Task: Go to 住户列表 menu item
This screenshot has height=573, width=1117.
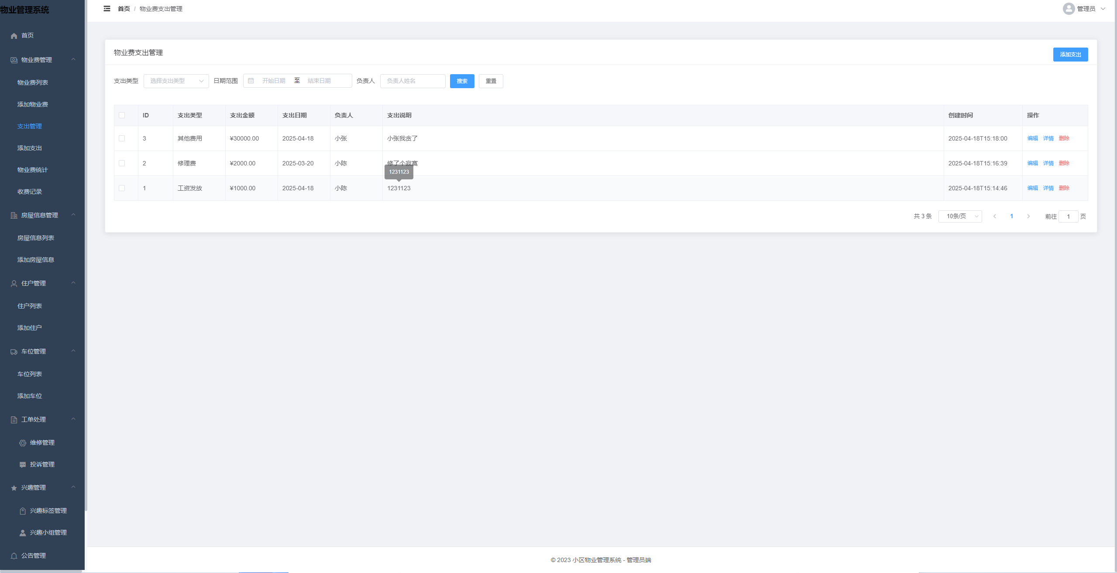Action: pos(30,306)
